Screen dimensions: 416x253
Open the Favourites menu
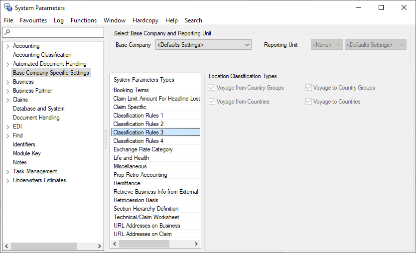33,20
